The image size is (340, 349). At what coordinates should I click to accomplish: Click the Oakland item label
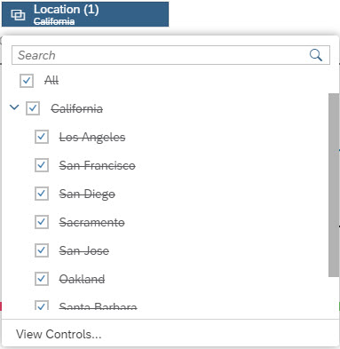tap(82, 279)
